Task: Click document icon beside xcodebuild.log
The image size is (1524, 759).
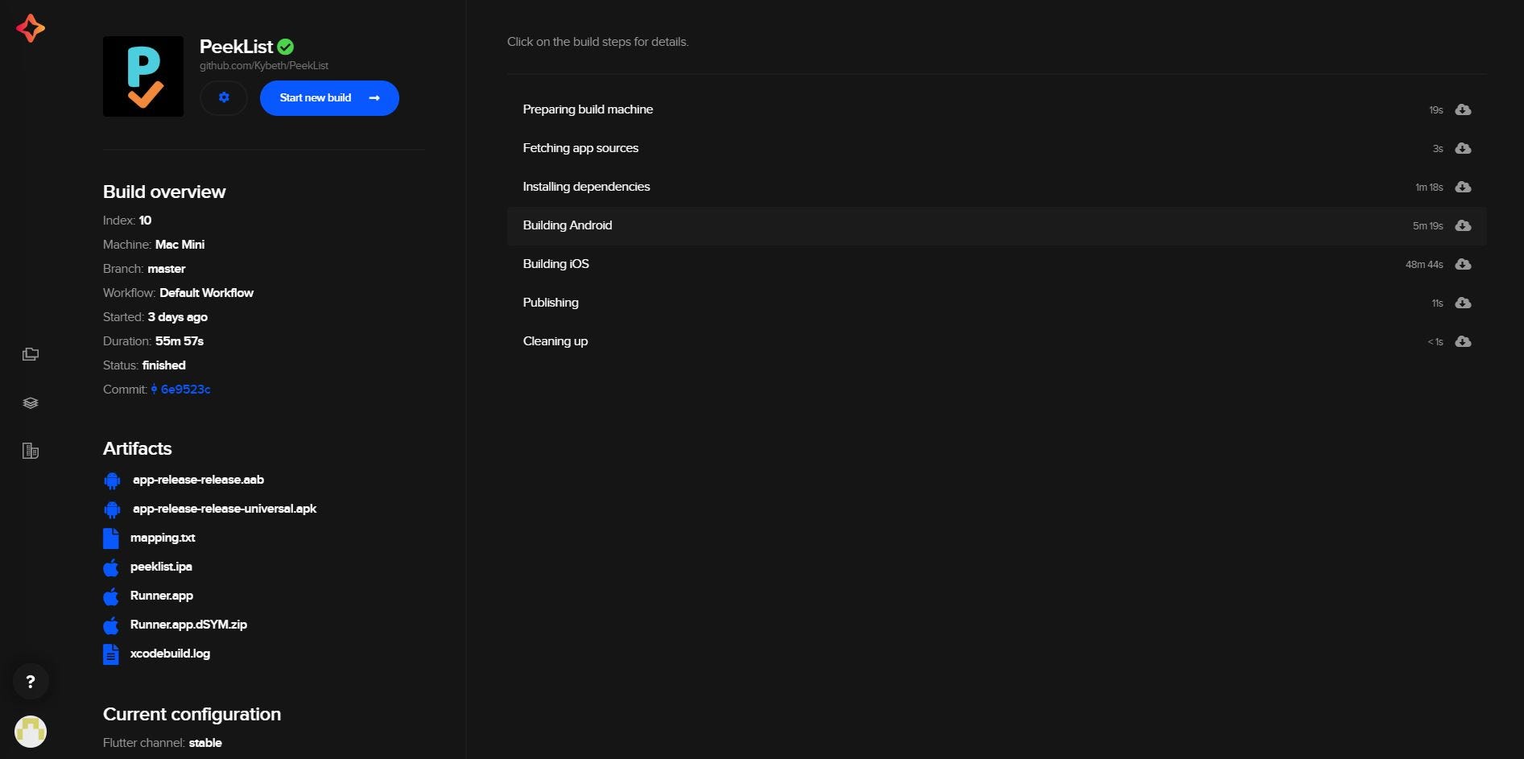Action: click(111, 654)
